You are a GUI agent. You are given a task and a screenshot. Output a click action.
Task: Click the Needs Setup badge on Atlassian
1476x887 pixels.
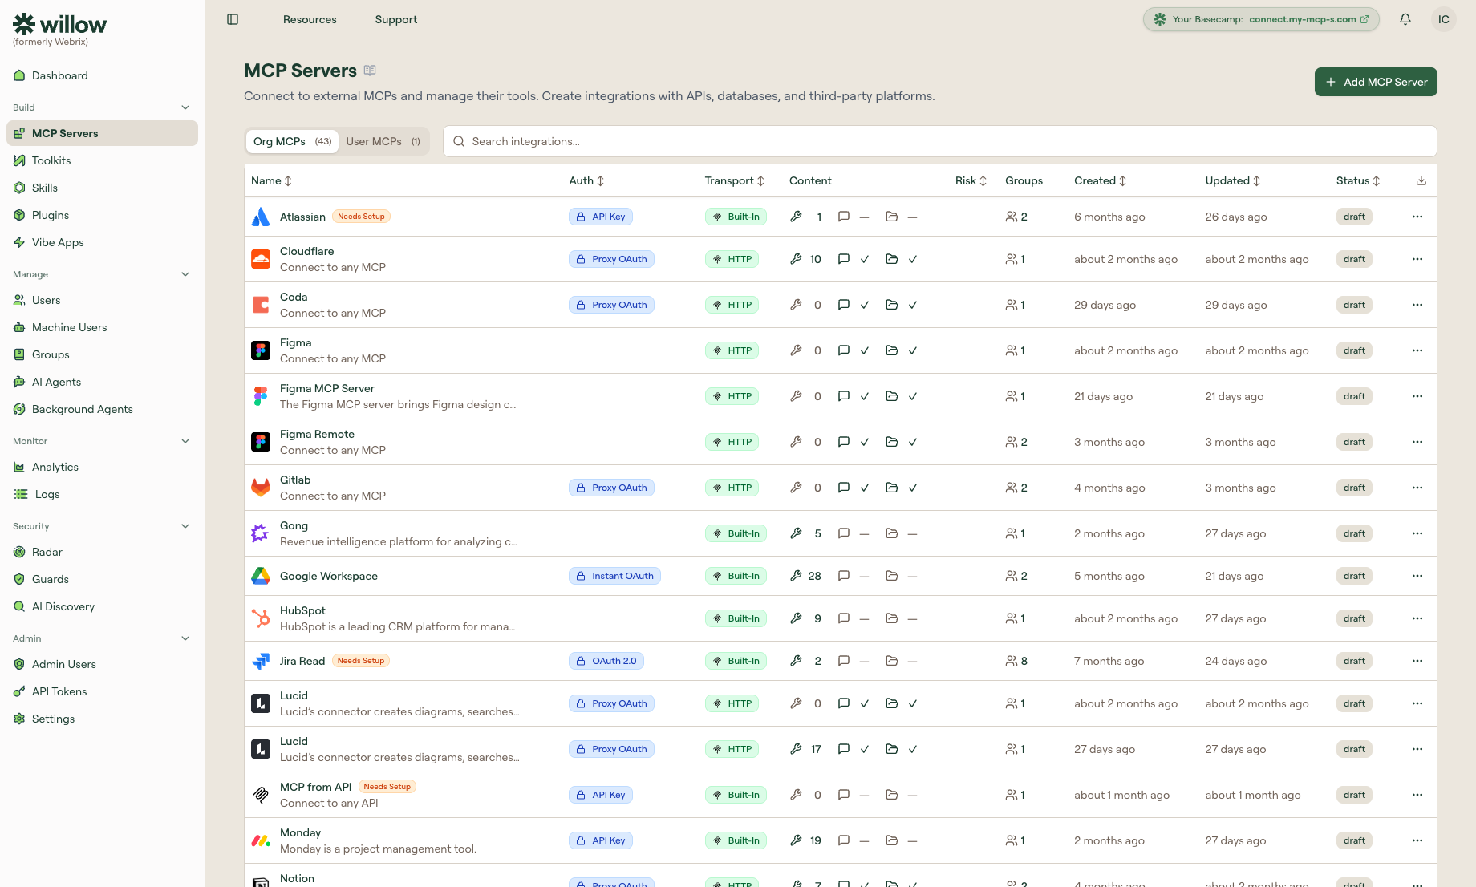(x=361, y=217)
